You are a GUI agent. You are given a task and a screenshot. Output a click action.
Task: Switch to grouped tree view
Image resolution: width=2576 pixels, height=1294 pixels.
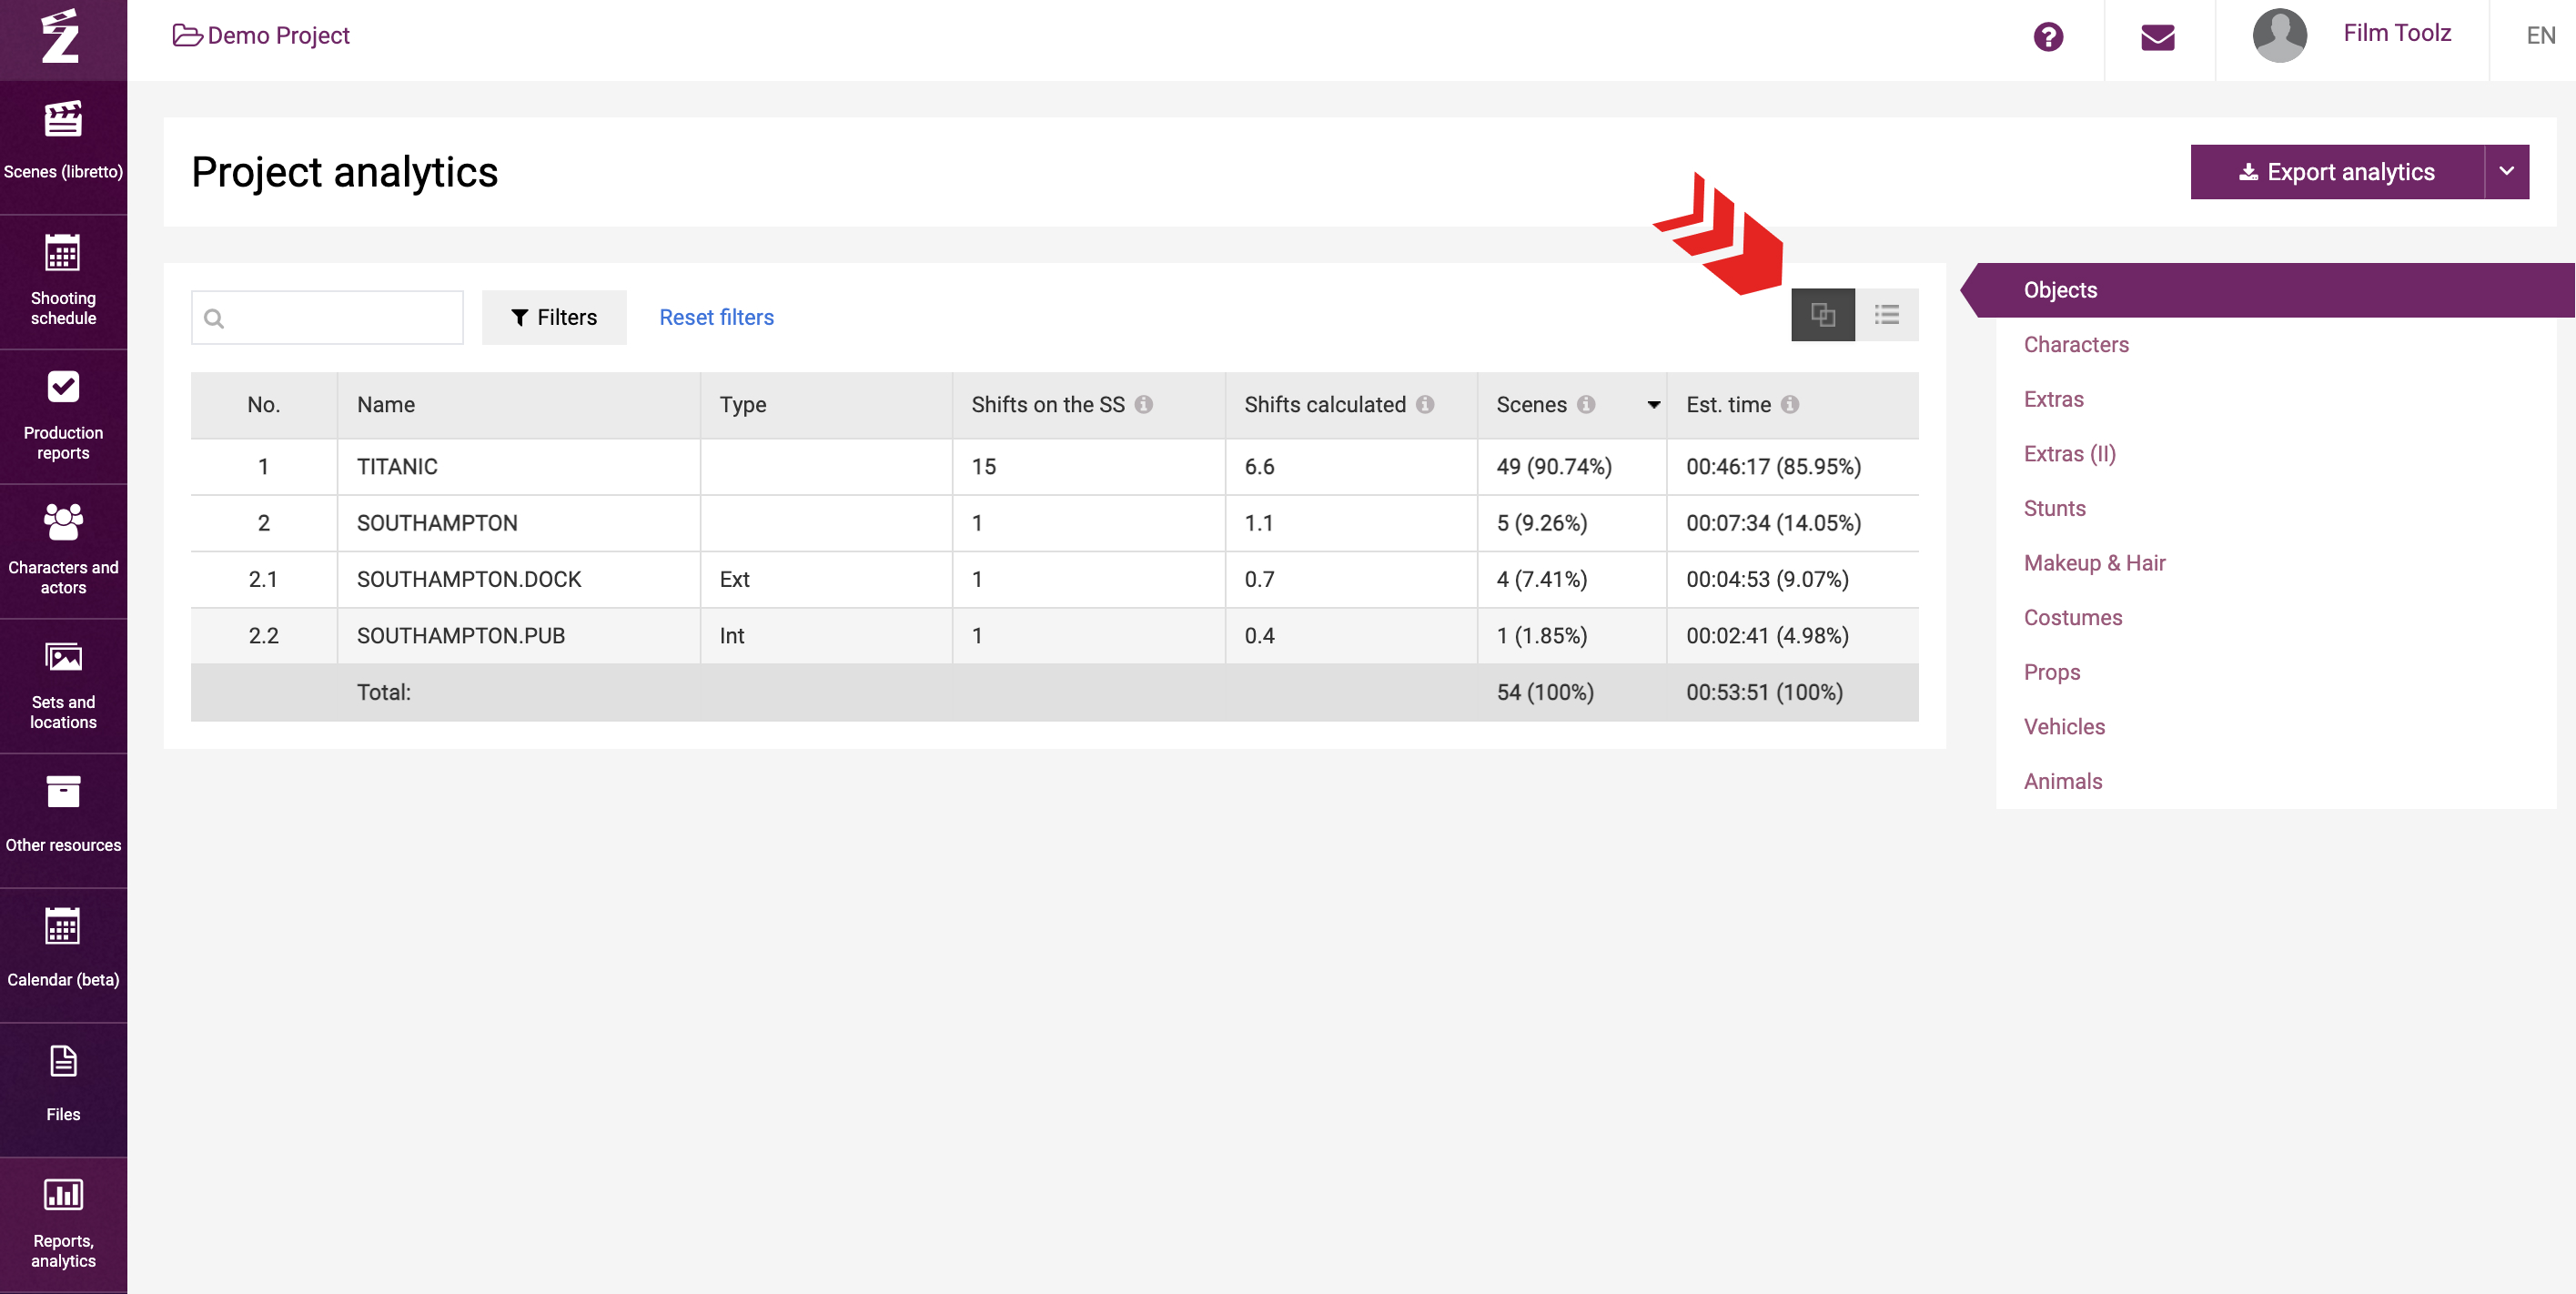coord(1823,315)
